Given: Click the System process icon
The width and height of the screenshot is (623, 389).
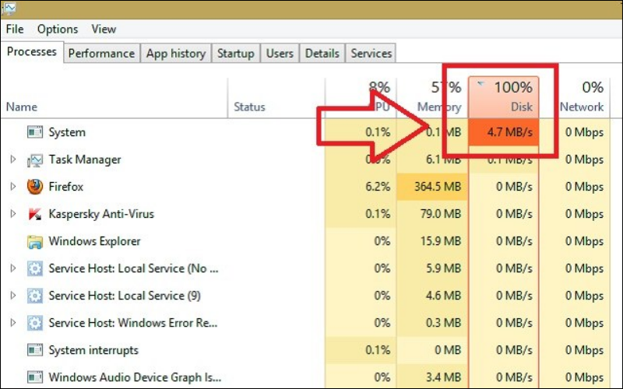Looking at the screenshot, I should tap(35, 131).
